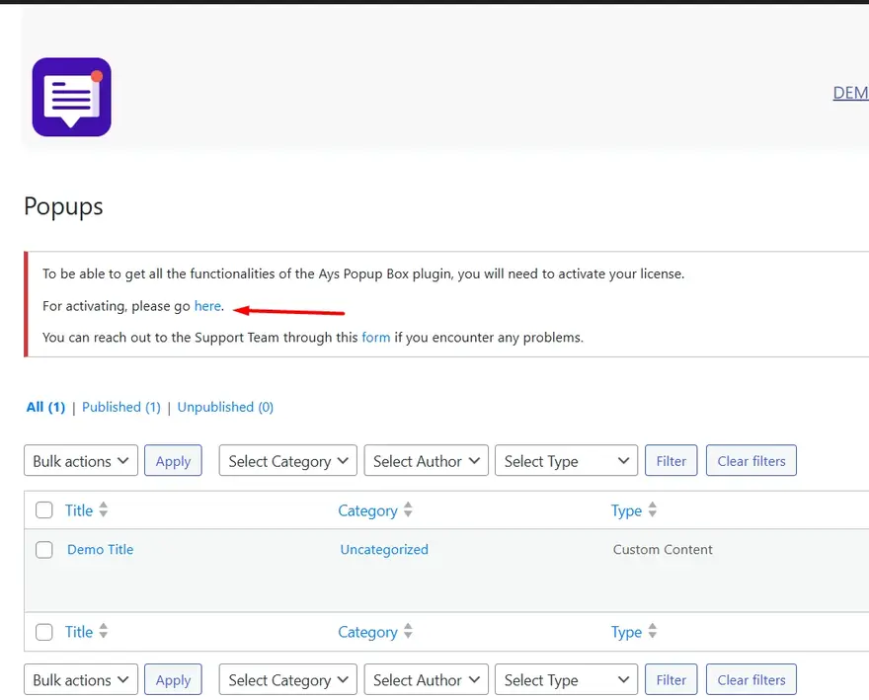Show only Published popups

(120, 407)
